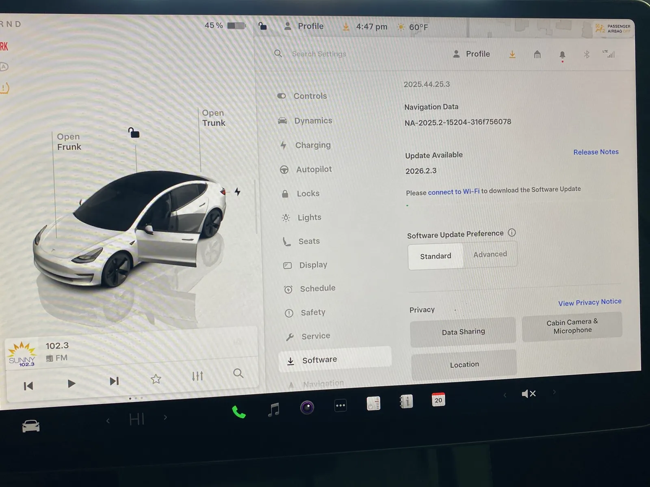Tap the notification bell icon
The image size is (650, 487).
(x=562, y=55)
